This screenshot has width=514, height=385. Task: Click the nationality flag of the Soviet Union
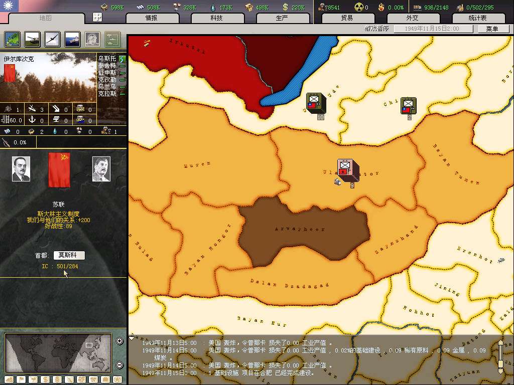10,73
